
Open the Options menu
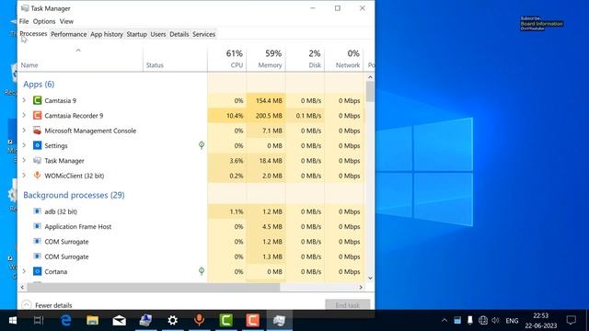pyautogui.click(x=44, y=21)
